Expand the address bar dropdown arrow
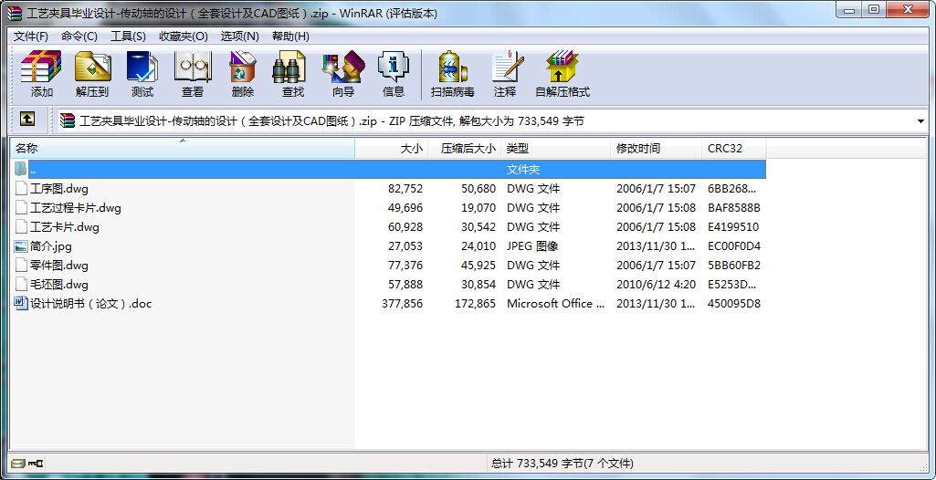This screenshot has width=936, height=480. (x=920, y=121)
